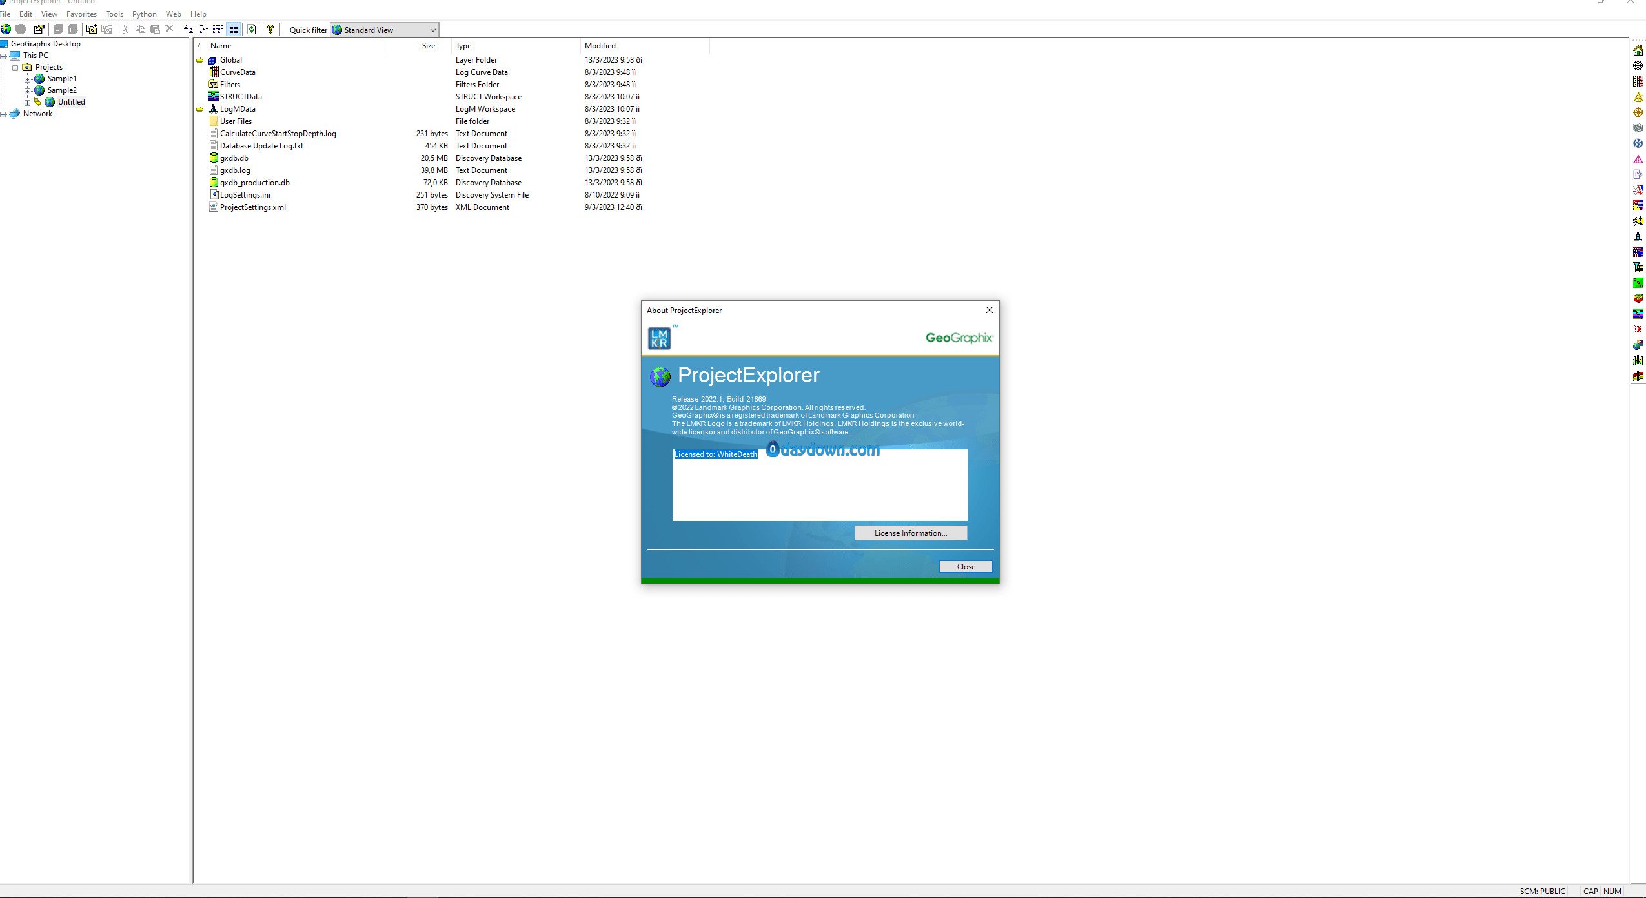1646x898 pixels.
Task: Expand the Network tree node
Action: coord(3,114)
